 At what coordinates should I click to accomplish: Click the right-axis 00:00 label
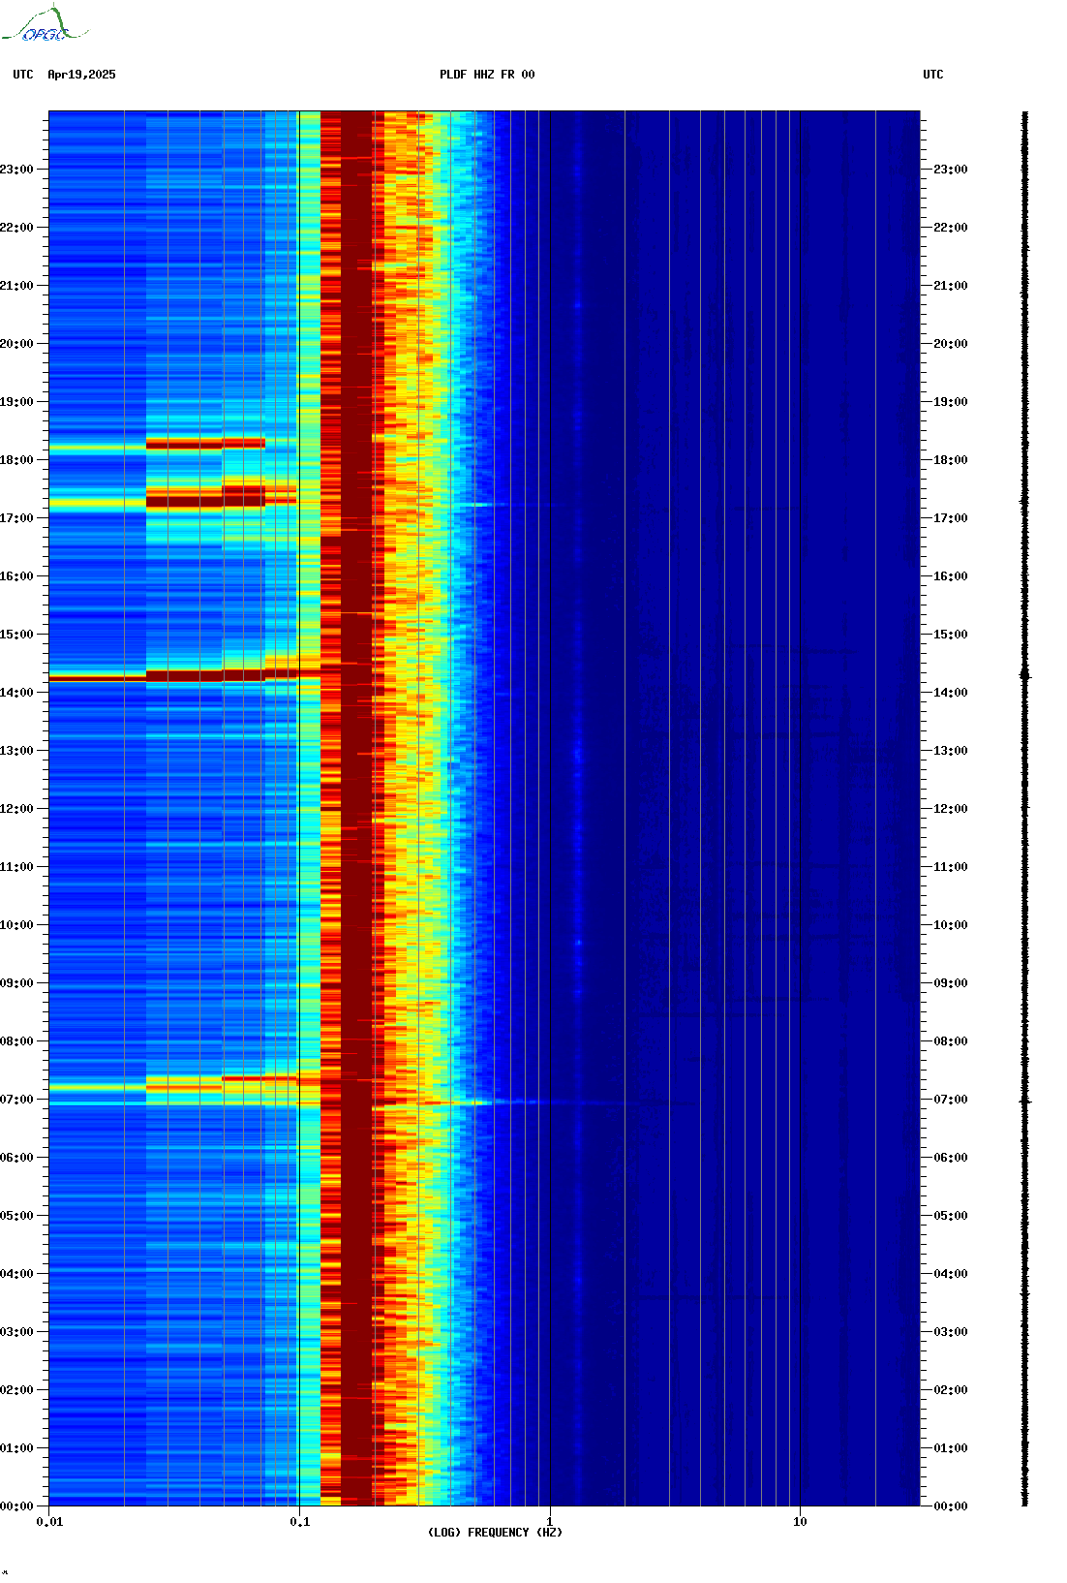951,1506
